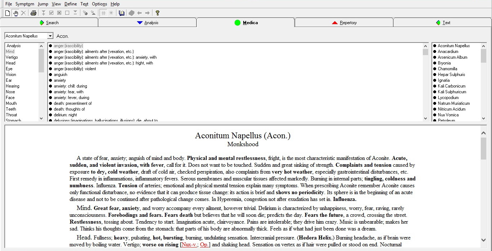Screen dimensions: 492x251
Task: Click the printer icon
Action: click(34, 13)
